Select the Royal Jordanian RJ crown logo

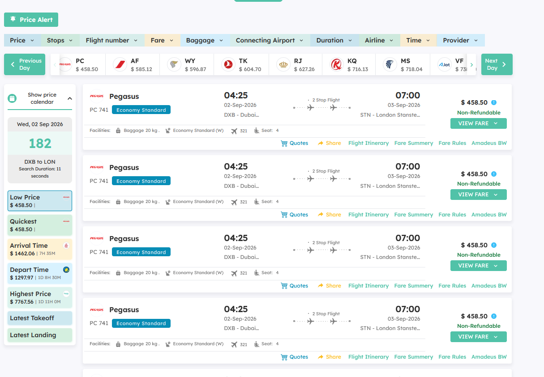(x=283, y=65)
